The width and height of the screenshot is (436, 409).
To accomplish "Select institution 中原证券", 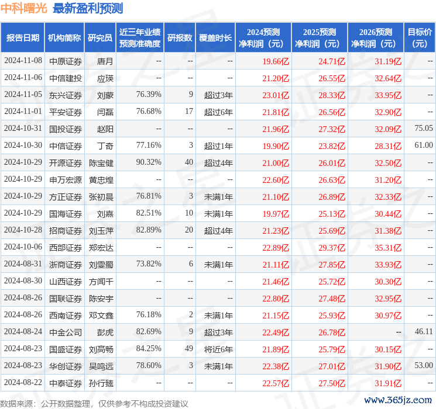I will pos(66,61).
